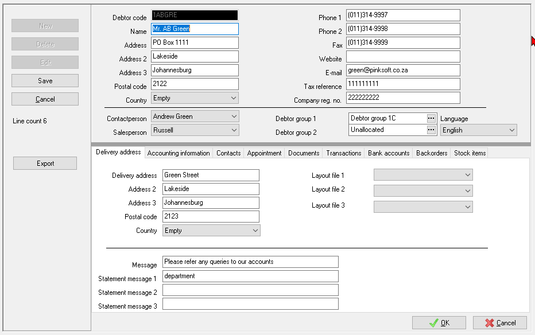Open the Documents tab
535x335 pixels.
[303, 153]
